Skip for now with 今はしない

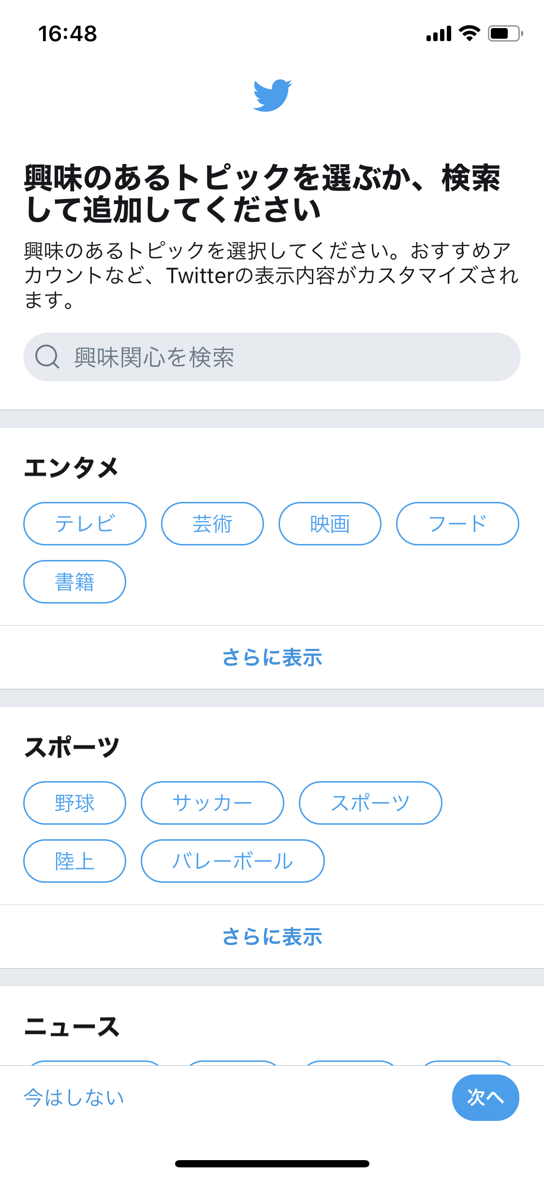pos(74,1098)
